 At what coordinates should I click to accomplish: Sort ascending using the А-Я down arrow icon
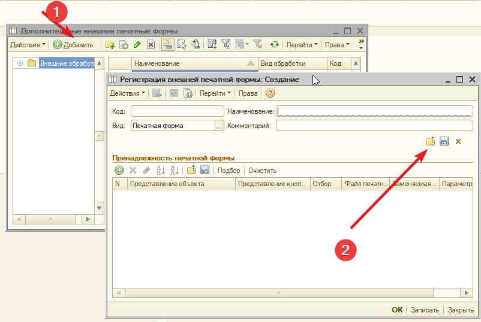[x=161, y=170]
